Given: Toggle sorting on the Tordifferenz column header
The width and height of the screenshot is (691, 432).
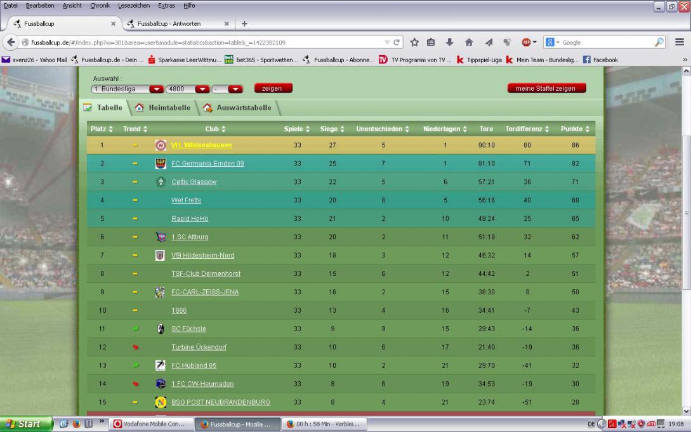Looking at the screenshot, I should [x=528, y=129].
